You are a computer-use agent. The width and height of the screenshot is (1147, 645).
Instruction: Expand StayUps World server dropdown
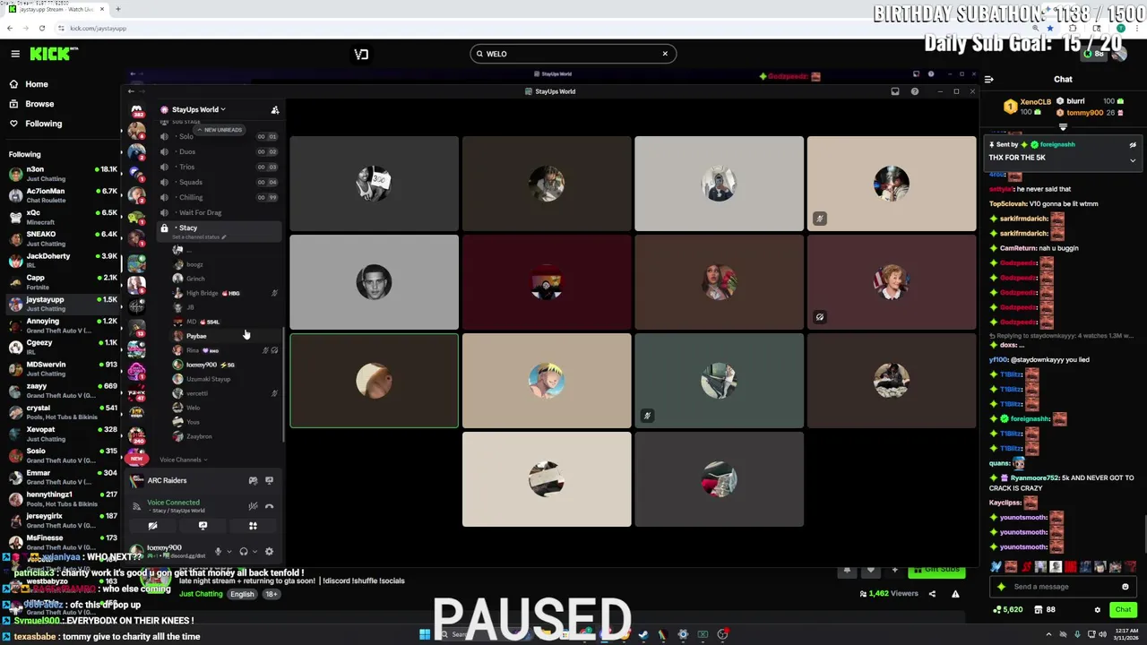coord(199,109)
